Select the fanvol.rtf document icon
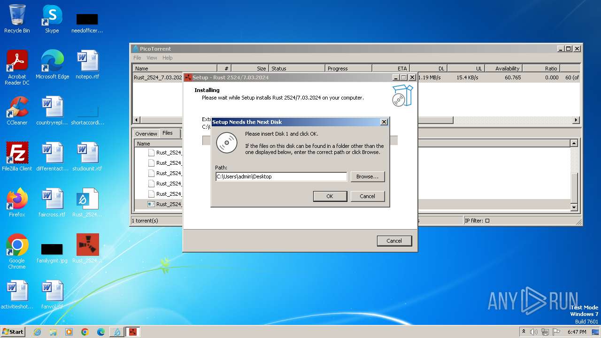The image size is (601, 338). coord(52,295)
